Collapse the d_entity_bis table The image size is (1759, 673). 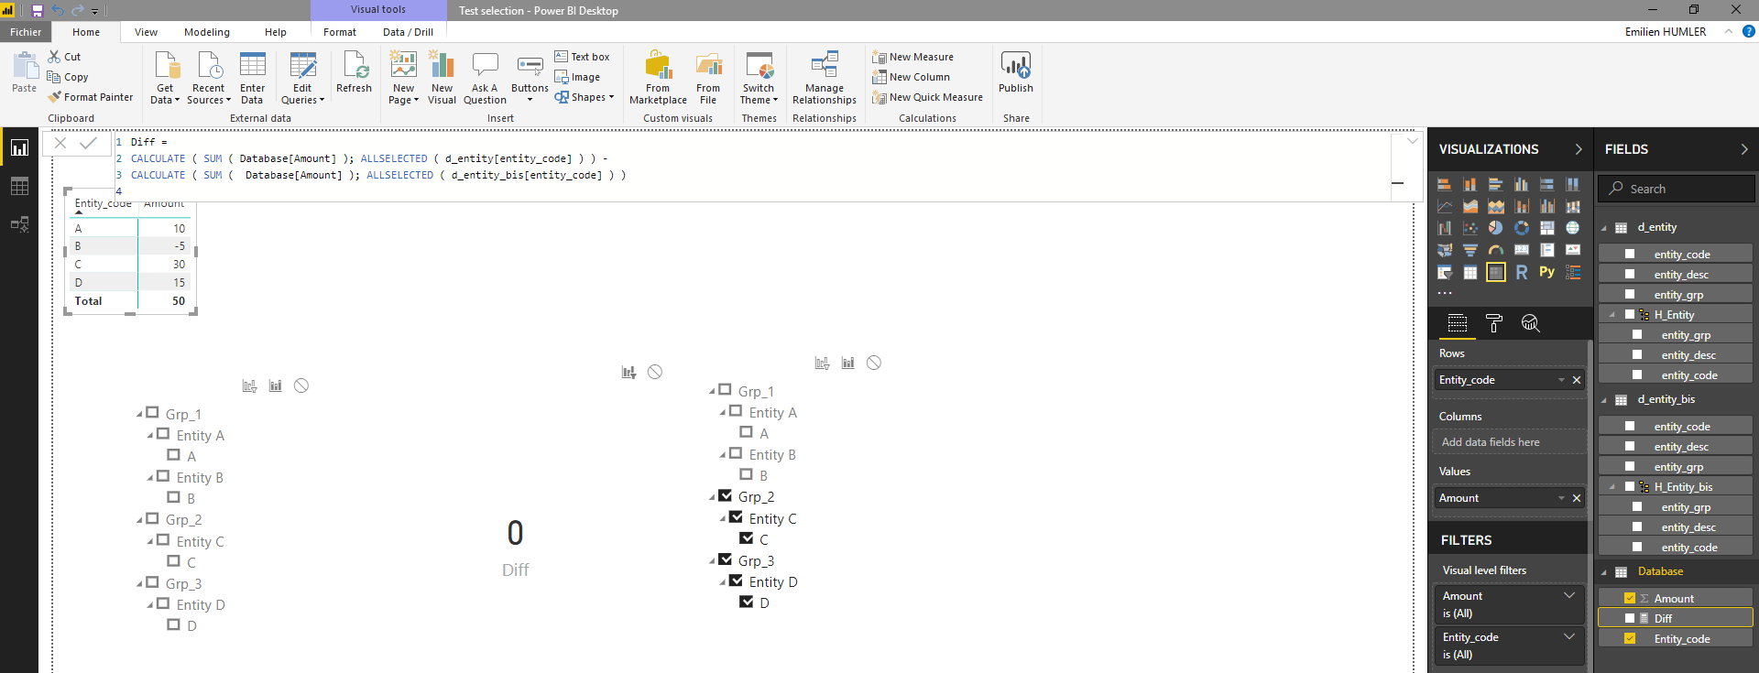point(1604,400)
